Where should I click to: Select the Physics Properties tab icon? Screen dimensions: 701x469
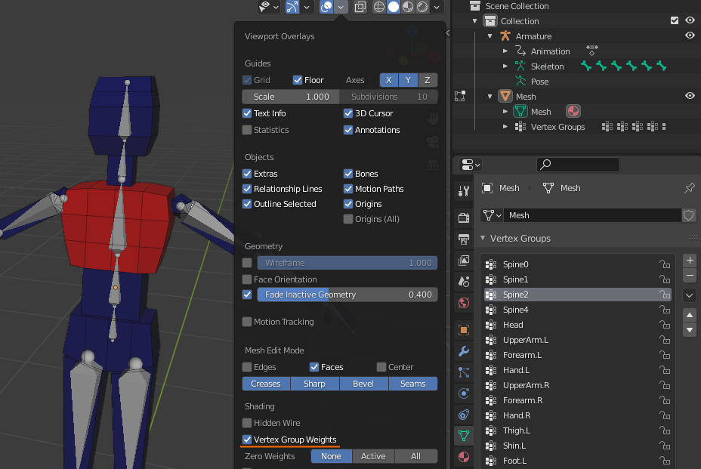click(464, 393)
